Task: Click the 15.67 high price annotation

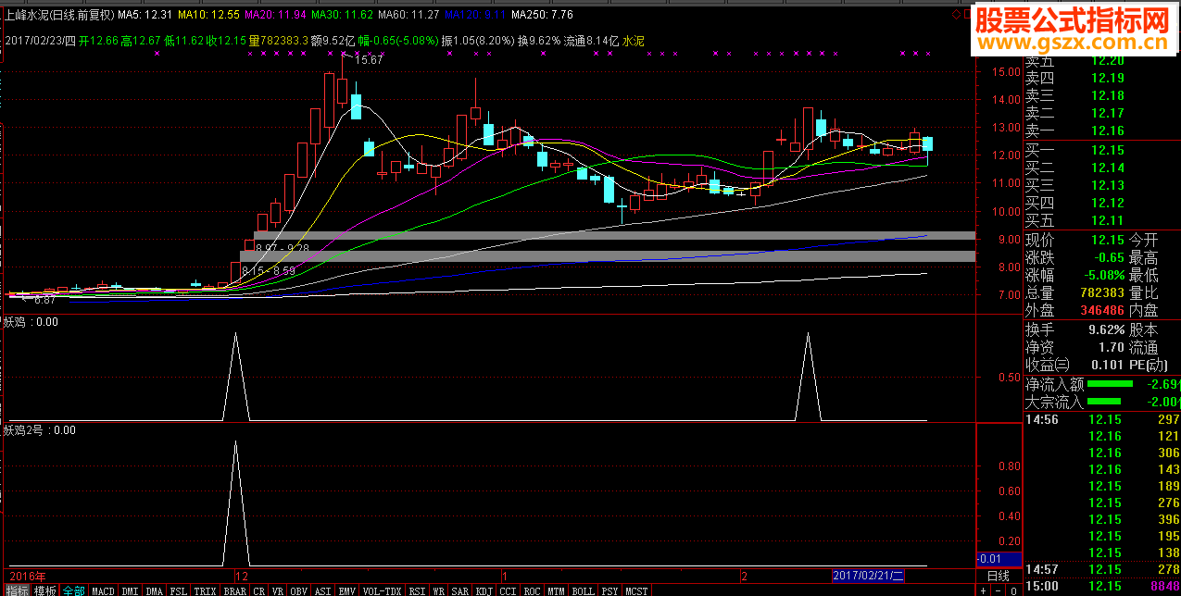Action: click(370, 59)
